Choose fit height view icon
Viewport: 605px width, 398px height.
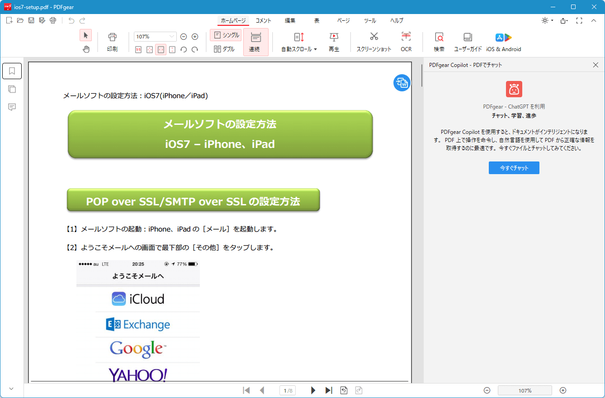(172, 49)
